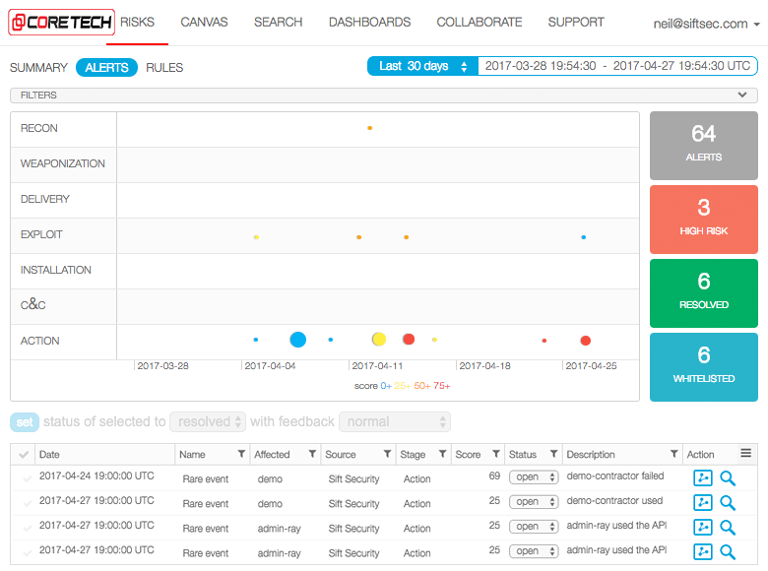
Task: Switch to the SUMMARY view
Action: (38, 68)
